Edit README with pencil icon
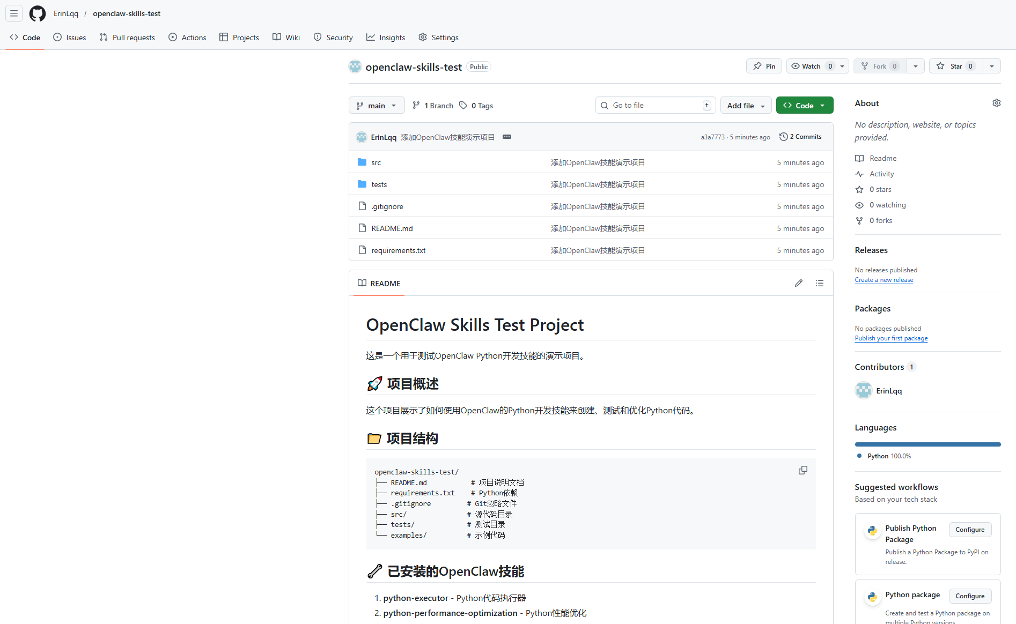This screenshot has width=1016, height=624. coord(799,283)
